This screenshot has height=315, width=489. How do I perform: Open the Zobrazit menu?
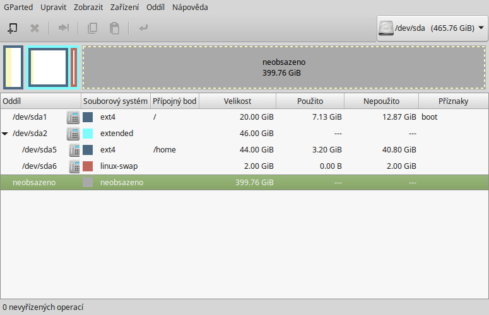click(x=88, y=7)
